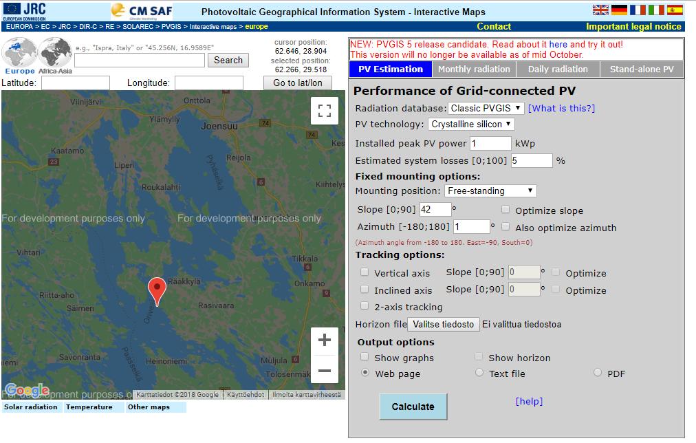696x443 pixels.
Task: Open the Radiation database dropdown
Action: tap(486, 108)
